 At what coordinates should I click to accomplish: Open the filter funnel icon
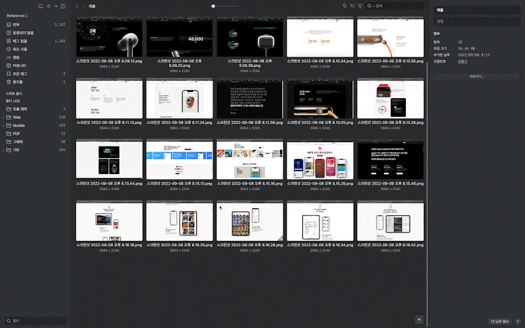pyautogui.click(x=360, y=5)
